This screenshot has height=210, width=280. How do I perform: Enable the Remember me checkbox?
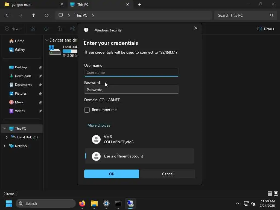(87, 110)
